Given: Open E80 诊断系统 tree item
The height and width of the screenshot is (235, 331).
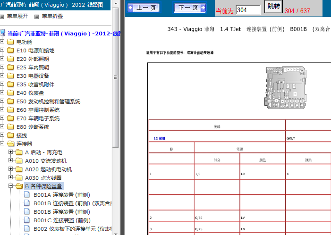Looking at the screenshot, I should click(33, 127).
